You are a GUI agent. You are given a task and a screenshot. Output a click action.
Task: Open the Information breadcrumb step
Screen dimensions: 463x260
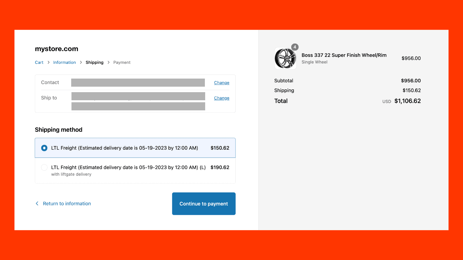[x=64, y=62]
